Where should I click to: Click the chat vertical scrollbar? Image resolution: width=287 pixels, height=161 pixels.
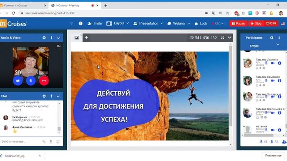pyautogui.click(x=59, y=129)
